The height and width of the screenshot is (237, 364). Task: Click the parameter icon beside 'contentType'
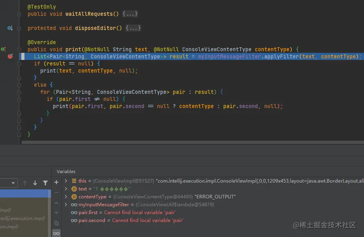point(74,197)
